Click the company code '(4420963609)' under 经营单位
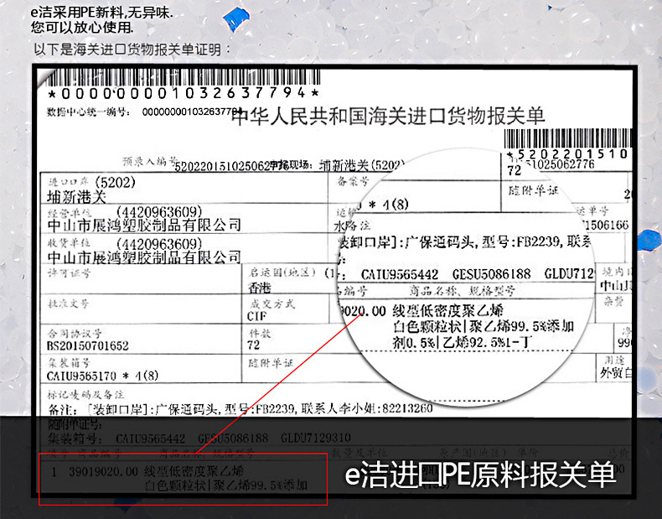This screenshot has width=662, height=519. click(159, 211)
